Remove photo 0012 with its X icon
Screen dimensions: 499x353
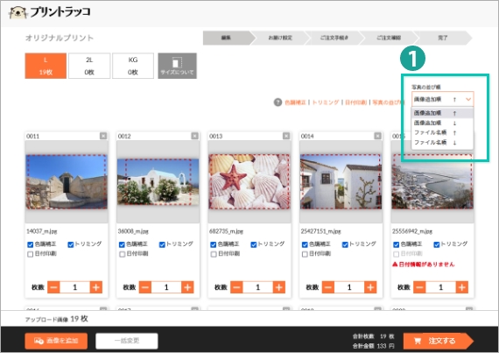pos(194,136)
